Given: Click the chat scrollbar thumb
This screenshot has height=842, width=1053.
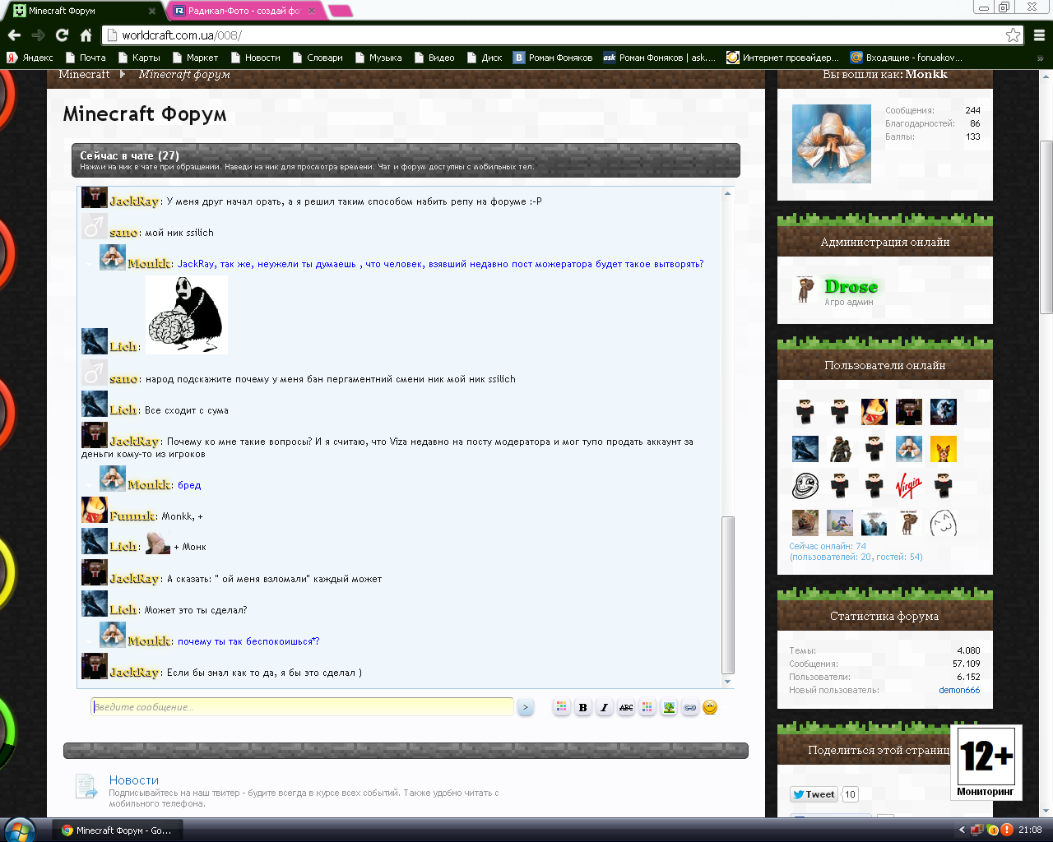Looking at the screenshot, I should tap(727, 595).
